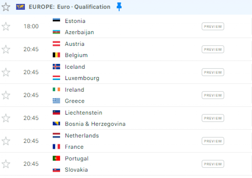Toggle favorite star for Austria vs Belgium
Image resolution: width=252 pixels, height=178 pixels.
6,49
